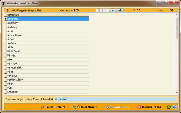The image size is (181, 113).
Task: Click the Rögzítés save button
Action: tap(117, 107)
